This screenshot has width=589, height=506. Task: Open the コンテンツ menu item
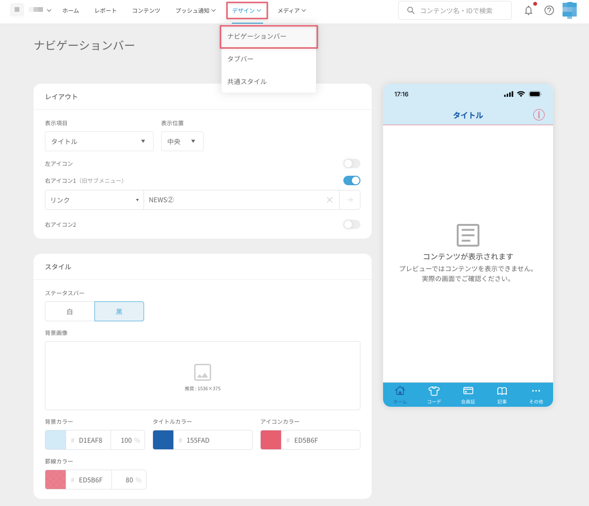[x=146, y=10]
